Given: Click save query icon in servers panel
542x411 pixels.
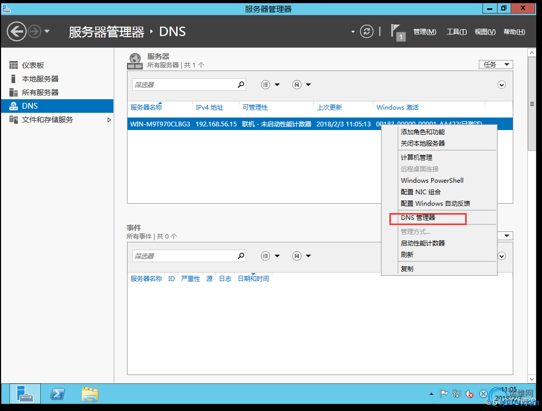Looking at the screenshot, I should 297,85.
